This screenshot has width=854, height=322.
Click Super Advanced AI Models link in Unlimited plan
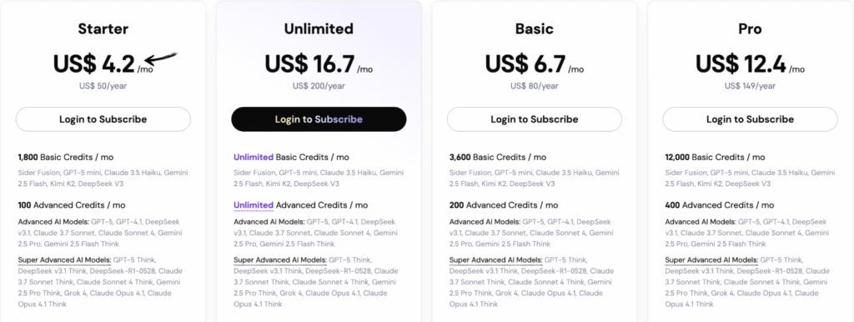280,260
